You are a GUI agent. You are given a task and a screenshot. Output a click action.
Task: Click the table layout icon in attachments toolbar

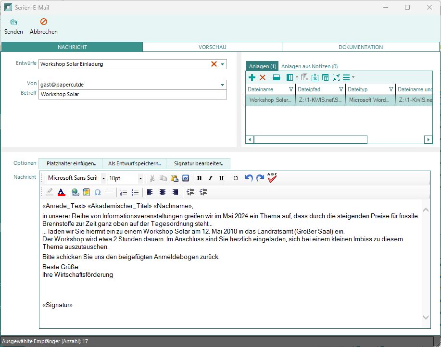[326, 77]
